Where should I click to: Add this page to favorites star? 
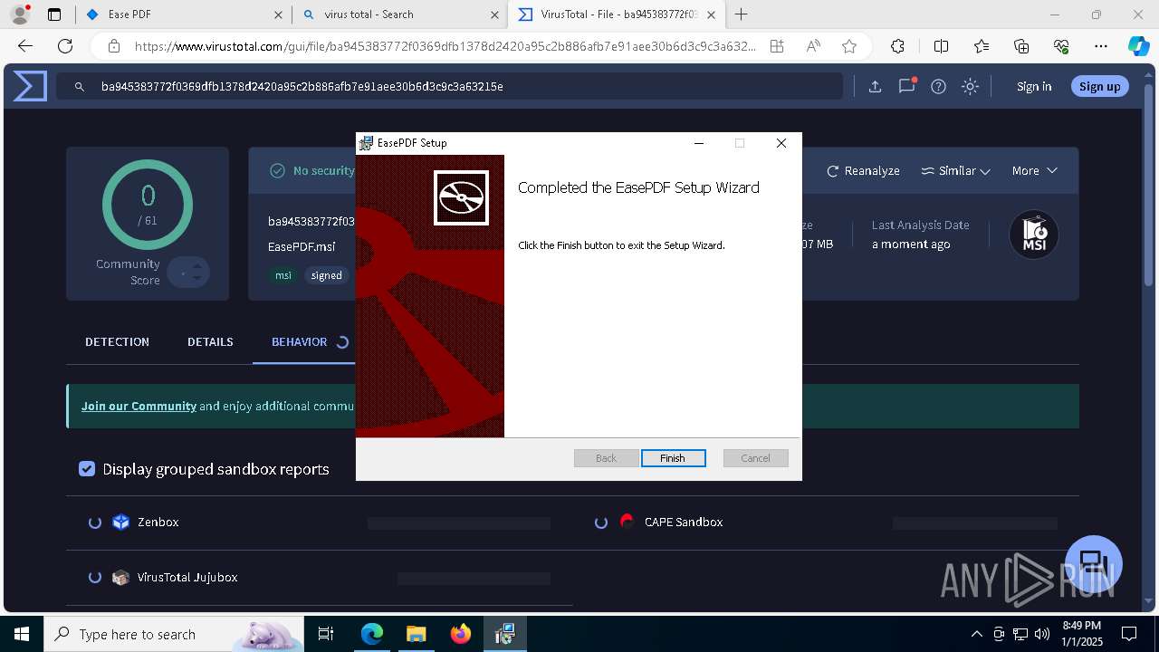tap(848, 46)
